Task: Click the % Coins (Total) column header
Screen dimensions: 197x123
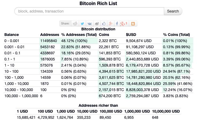Action: point(176,35)
